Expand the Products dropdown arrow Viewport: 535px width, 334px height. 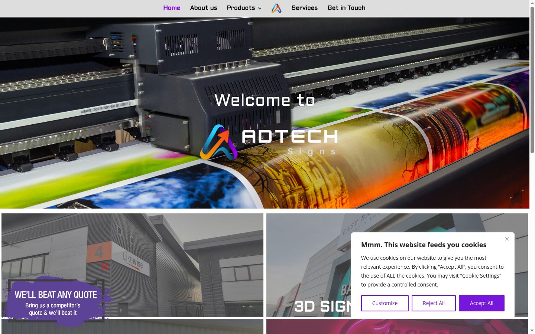[260, 8]
